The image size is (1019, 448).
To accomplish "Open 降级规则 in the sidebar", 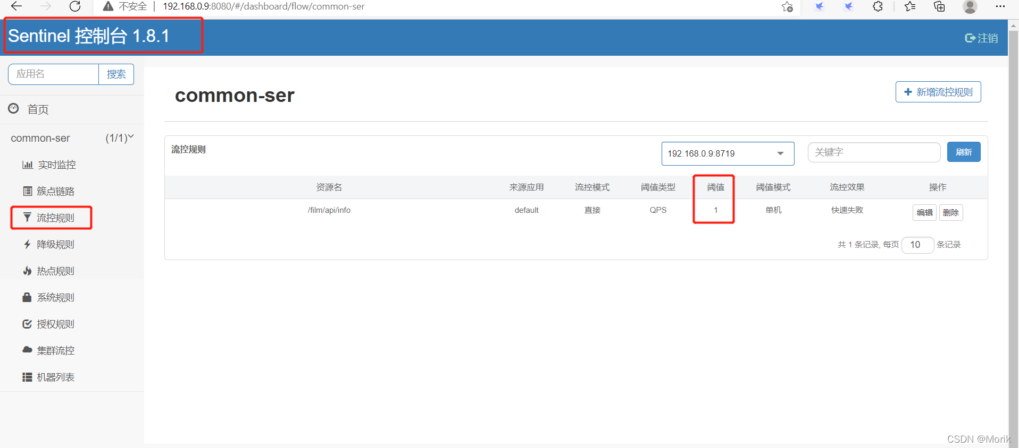I will (55, 244).
